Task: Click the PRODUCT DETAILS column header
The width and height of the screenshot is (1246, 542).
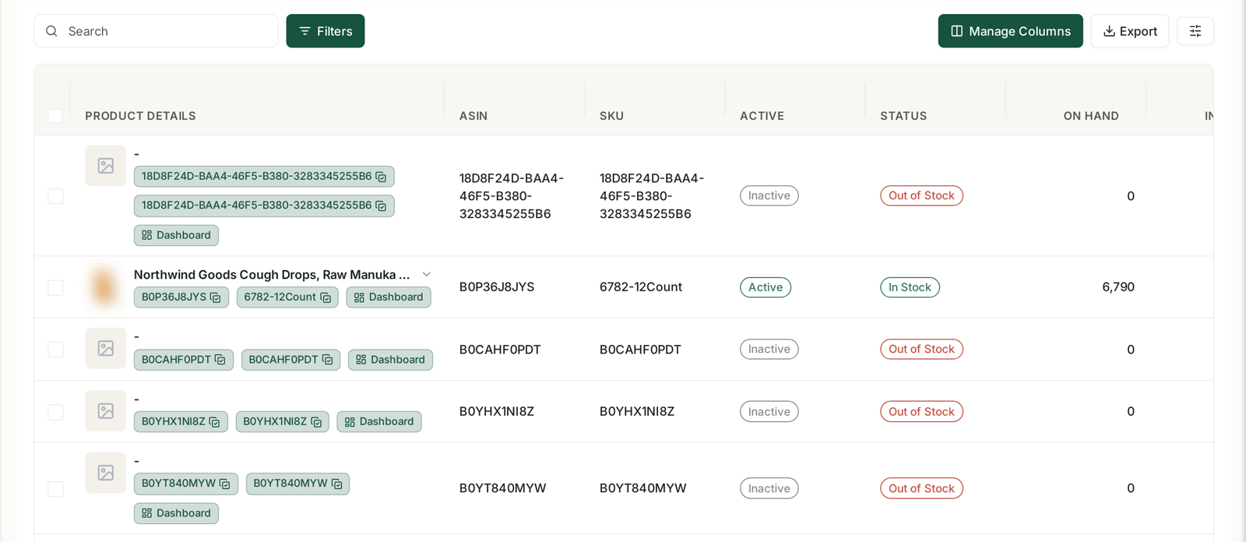Action: [141, 116]
